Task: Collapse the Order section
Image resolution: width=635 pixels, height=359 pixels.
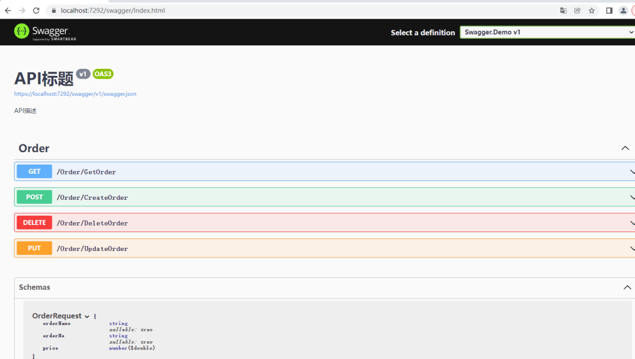Action: [x=625, y=148]
